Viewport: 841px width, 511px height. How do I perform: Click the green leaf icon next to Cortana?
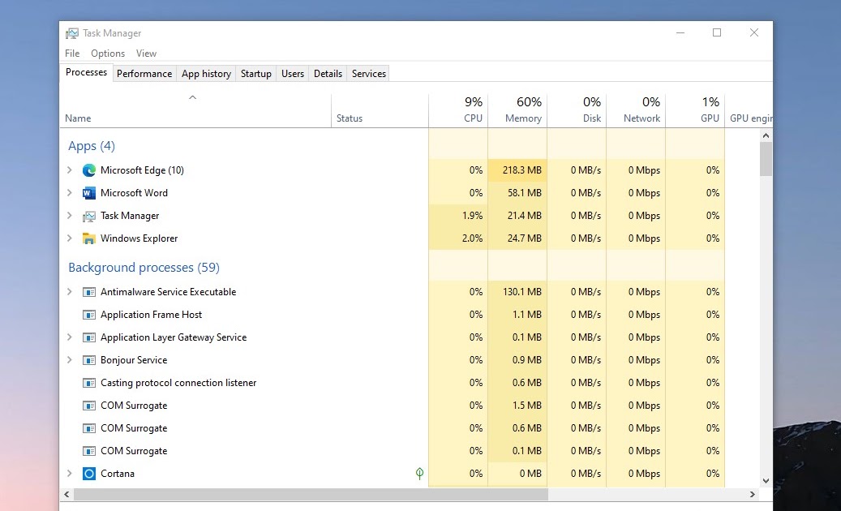coord(419,473)
